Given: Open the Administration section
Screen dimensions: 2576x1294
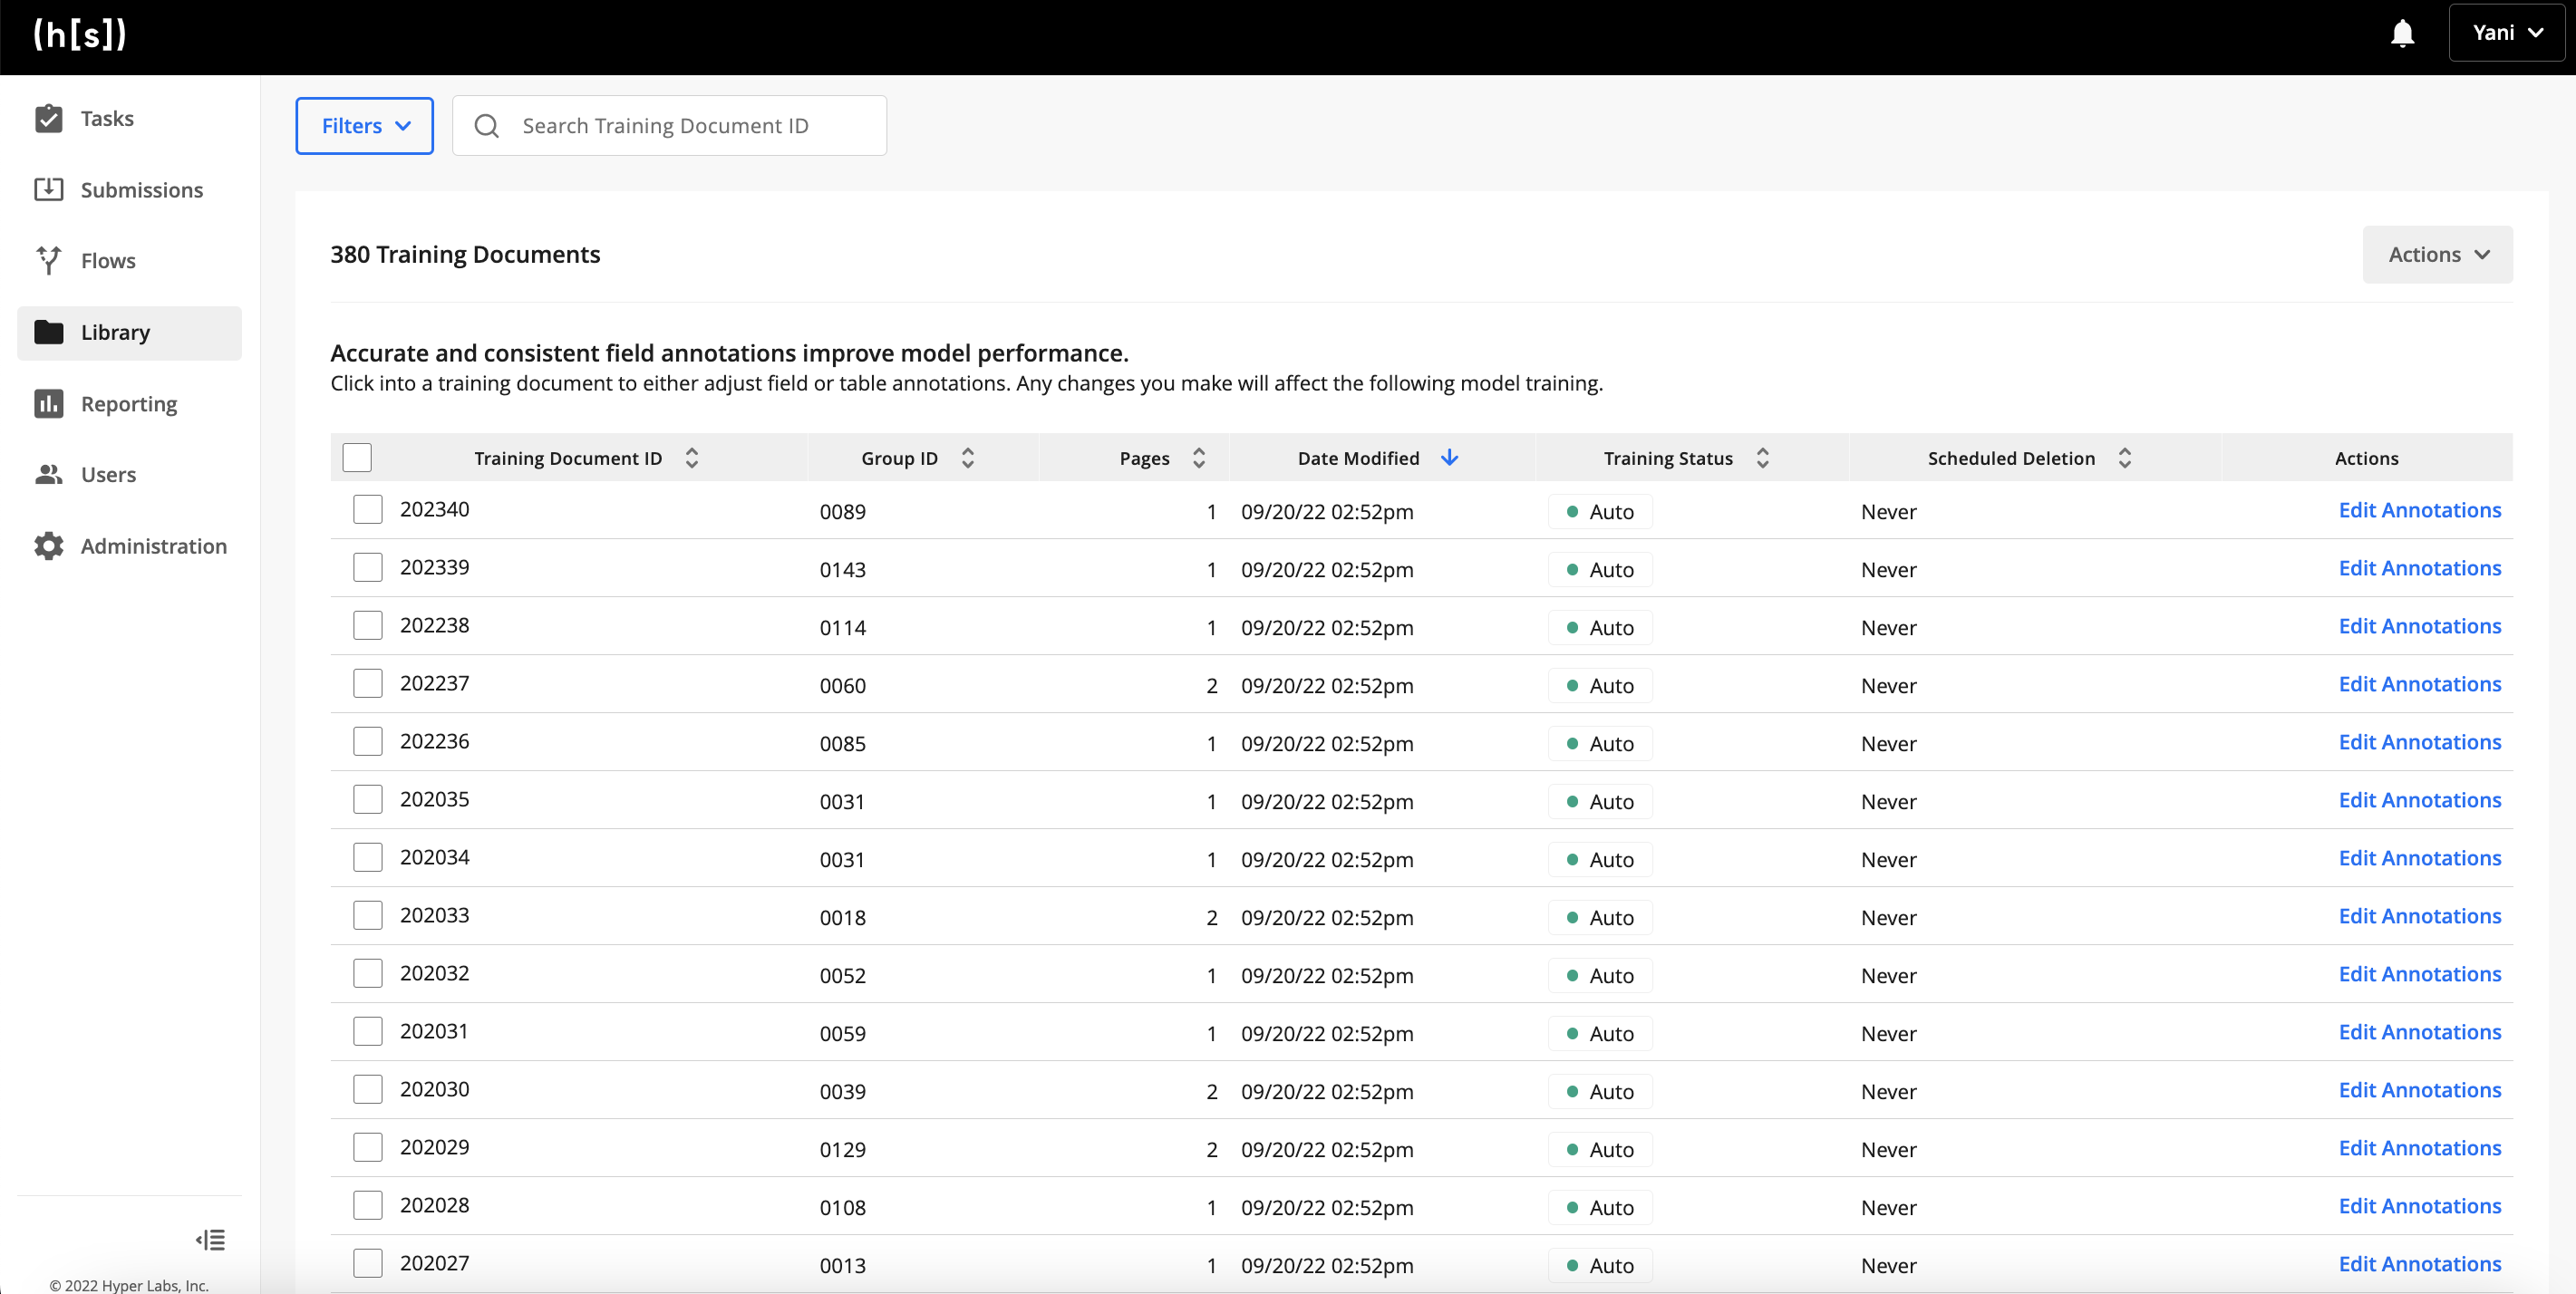Looking at the screenshot, I should click(129, 546).
